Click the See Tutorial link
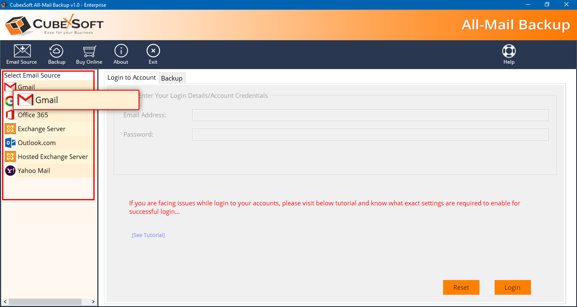Image resolution: width=577 pixels, height=307 pixels. coord(148,235)
